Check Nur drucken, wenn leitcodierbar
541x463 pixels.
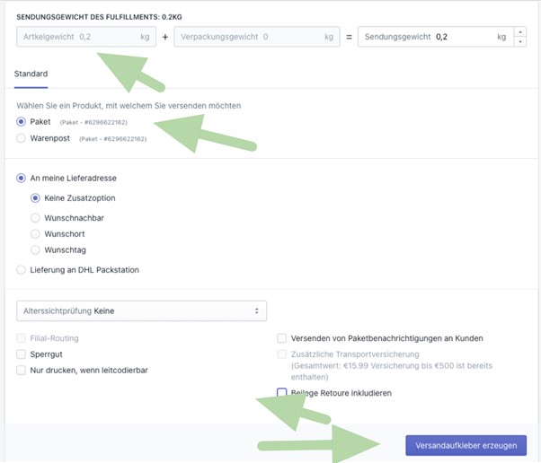(x=21, y=371)
